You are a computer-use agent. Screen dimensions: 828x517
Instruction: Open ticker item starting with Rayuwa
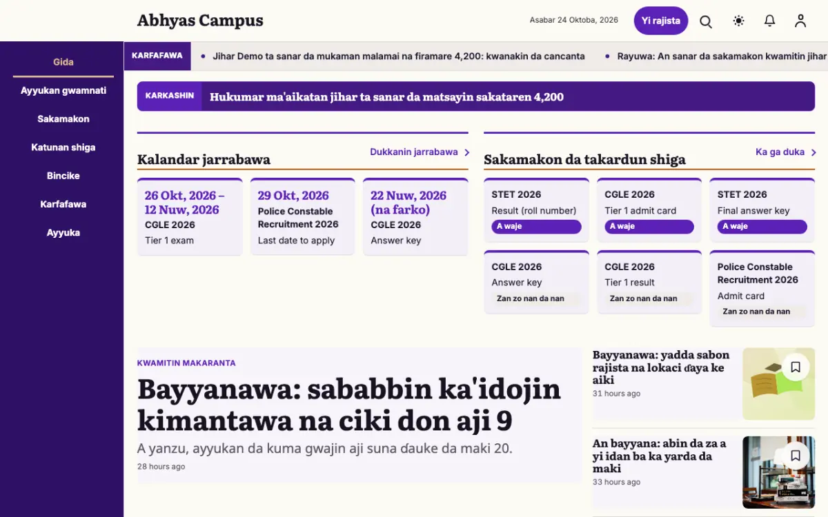[x=722, y=57]
